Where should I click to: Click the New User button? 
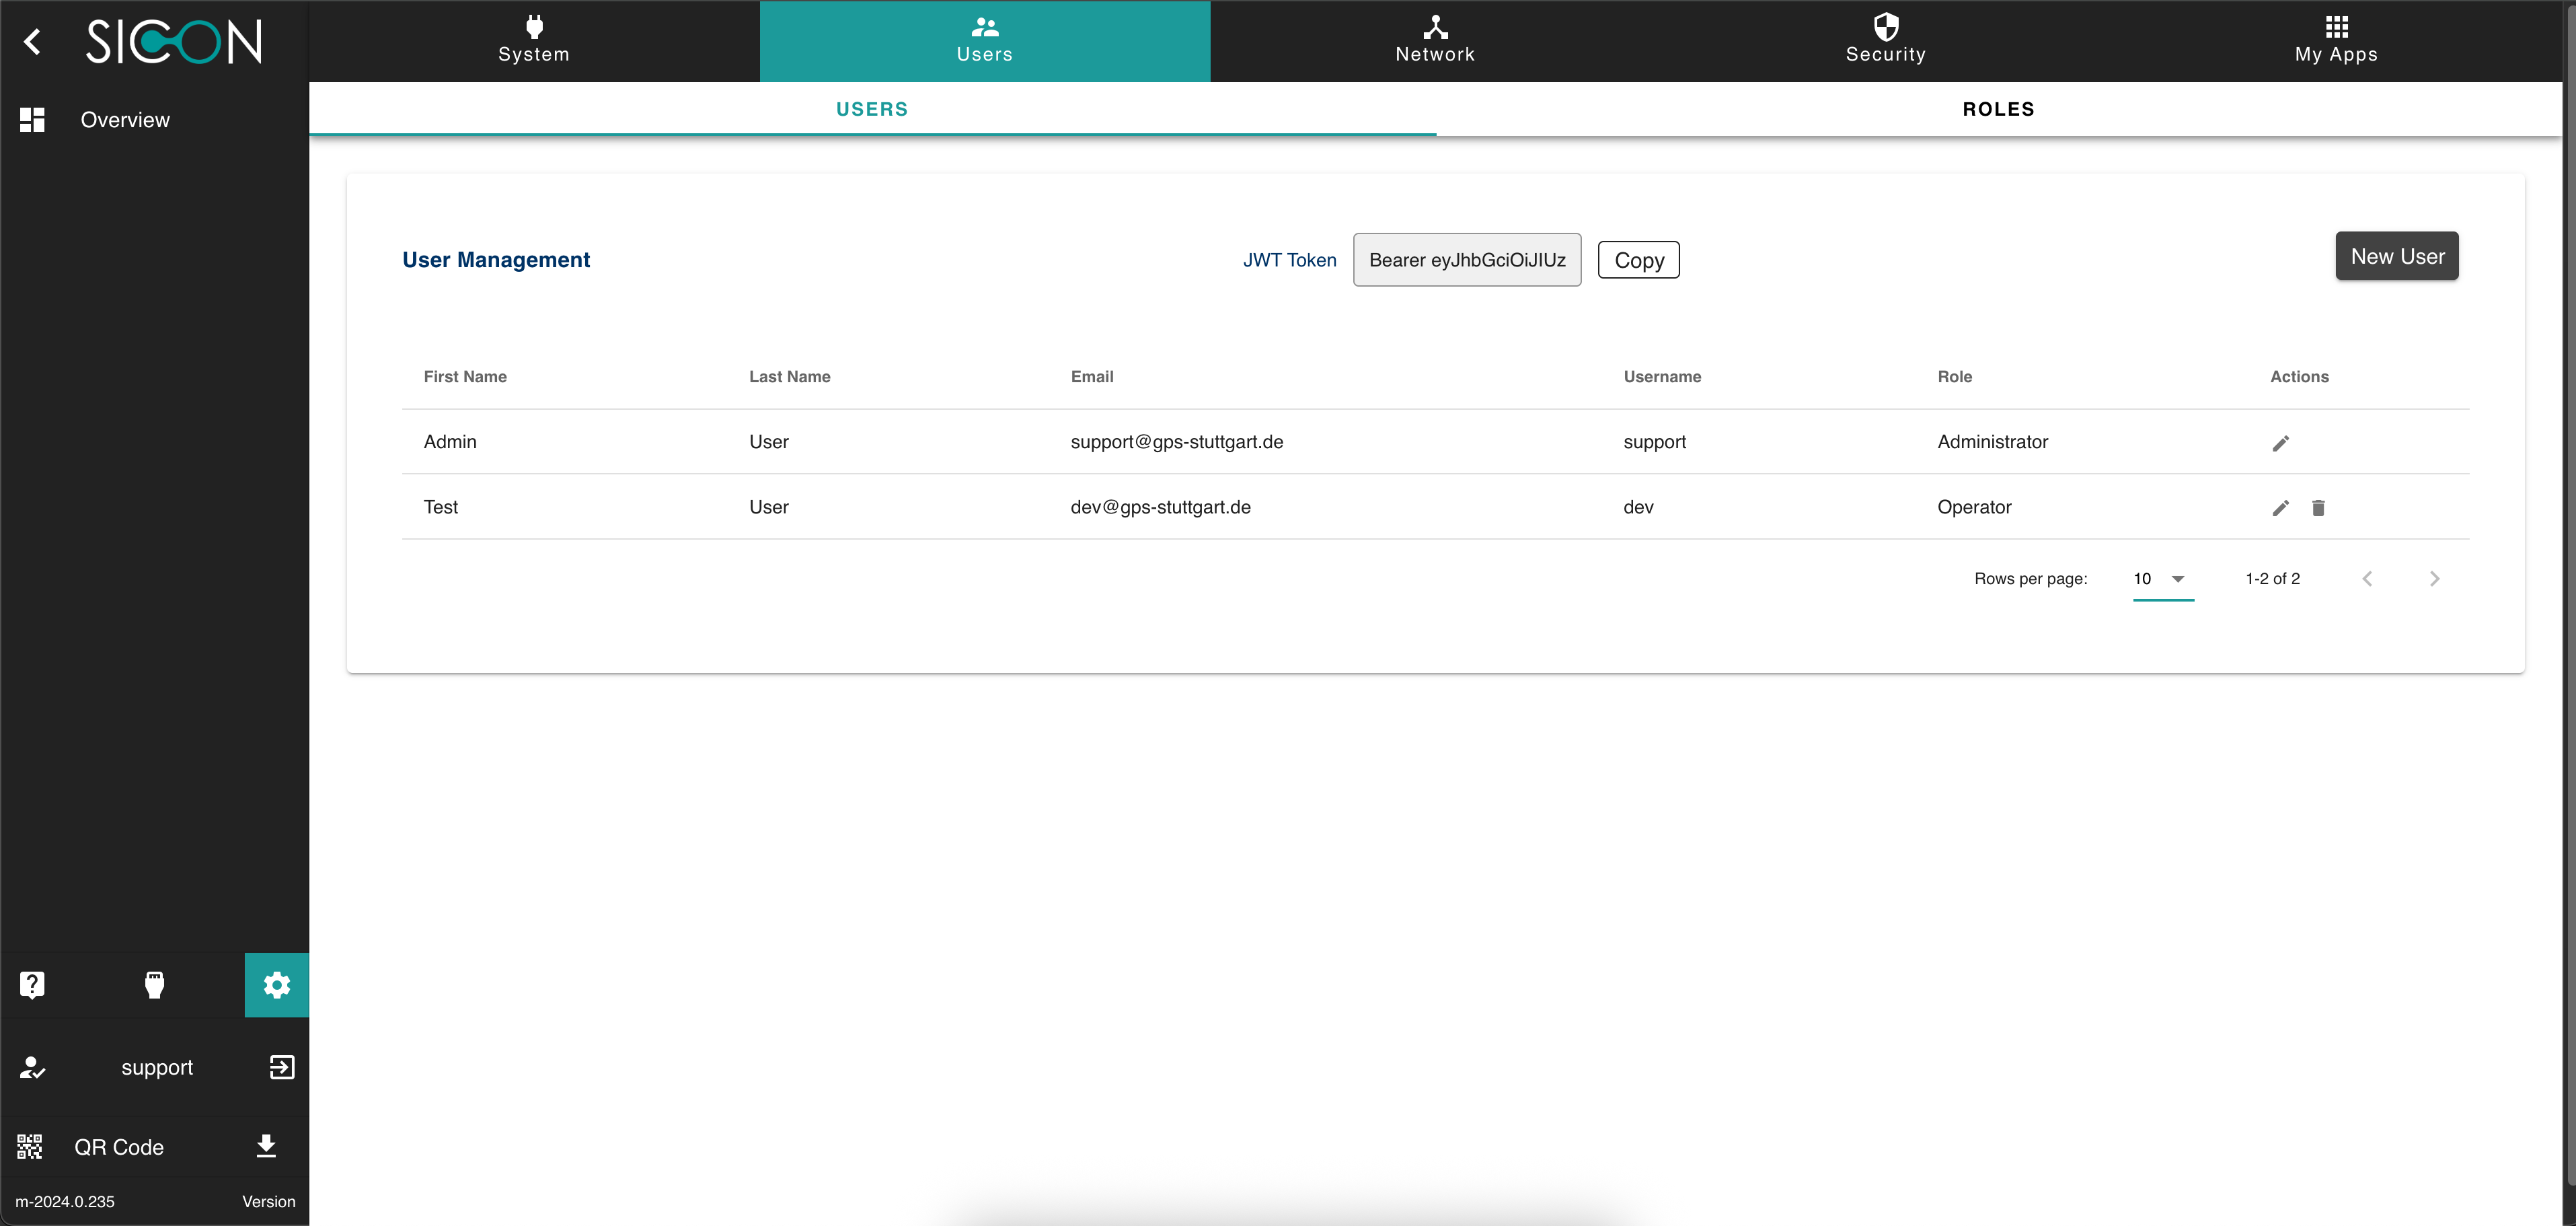(x=2396, y=256)
